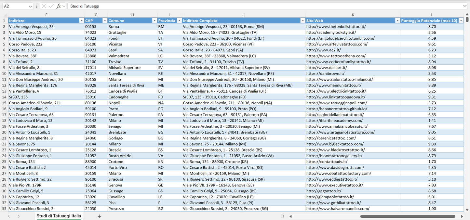The image size is (470, 220).
Task: Select row 5 by clicking its row number
Action: coord(4,44)
